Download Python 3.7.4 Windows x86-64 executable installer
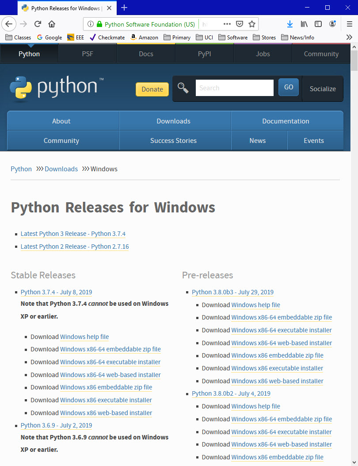The height and width of the screenshot is (466, 358). [110, 362]
